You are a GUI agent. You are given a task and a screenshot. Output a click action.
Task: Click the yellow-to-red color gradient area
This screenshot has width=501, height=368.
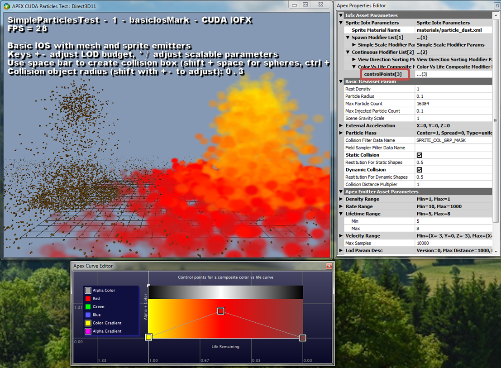point(225,319)
